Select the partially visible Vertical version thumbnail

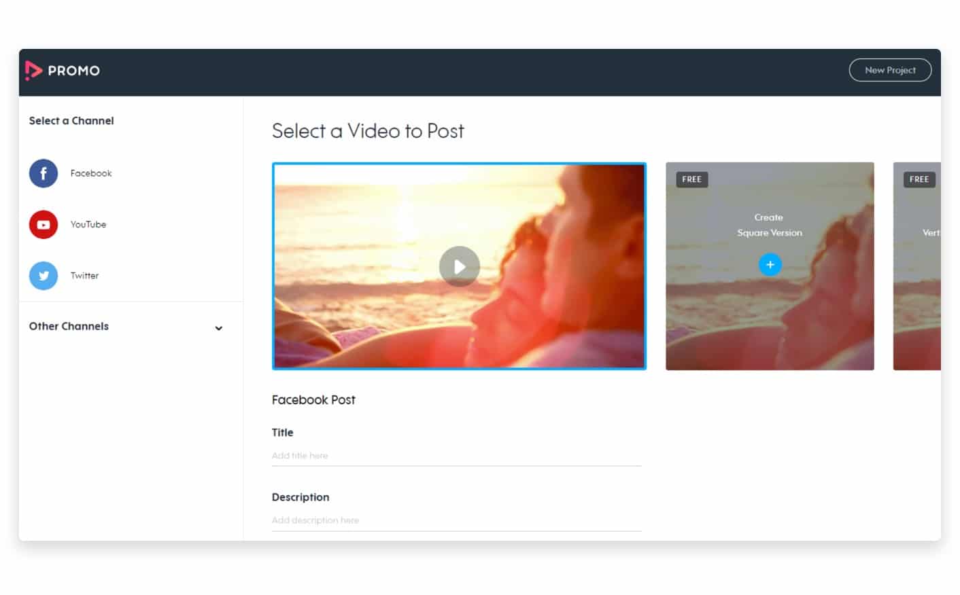click(x=917, y=266)
